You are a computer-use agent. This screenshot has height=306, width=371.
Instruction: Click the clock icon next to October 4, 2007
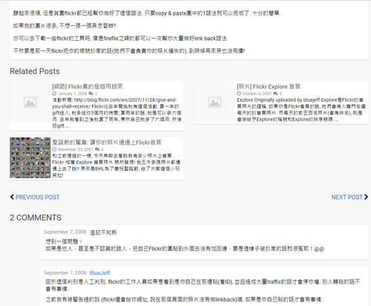239,94
